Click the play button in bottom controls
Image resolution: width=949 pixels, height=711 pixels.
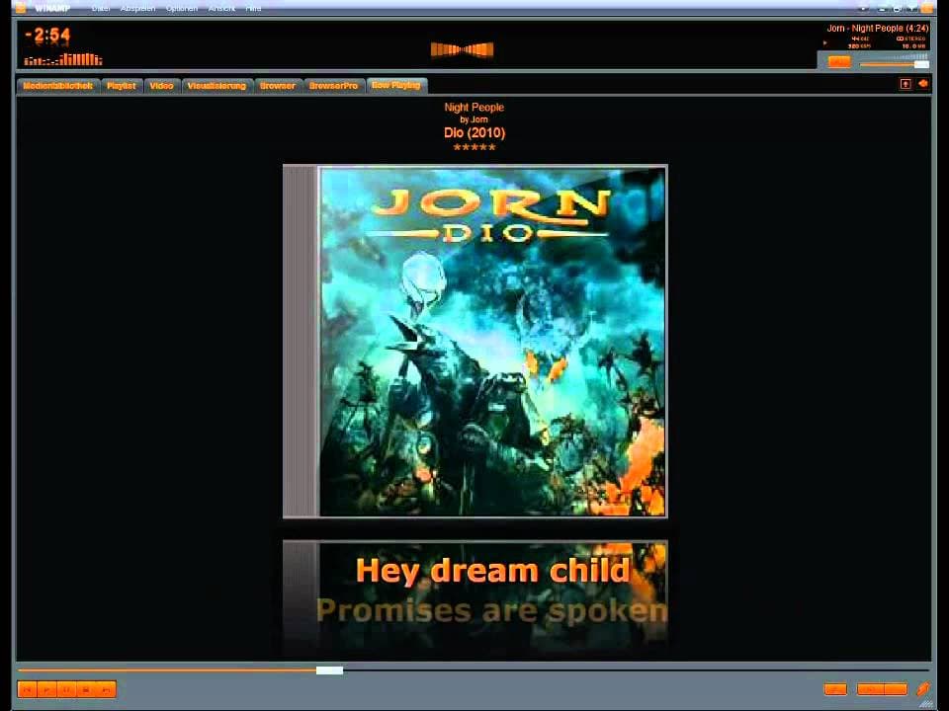pos(47,689)
